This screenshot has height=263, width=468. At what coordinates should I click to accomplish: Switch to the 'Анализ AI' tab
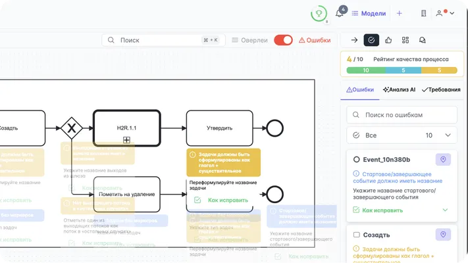399,89
